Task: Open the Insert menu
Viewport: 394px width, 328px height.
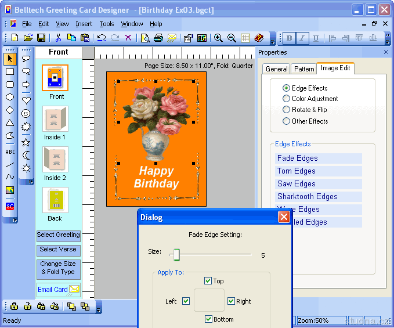Action: coord(84,24)
